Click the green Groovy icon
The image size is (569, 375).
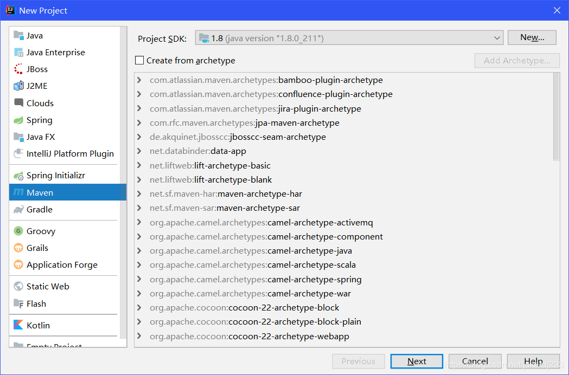(x=18, y=231)
